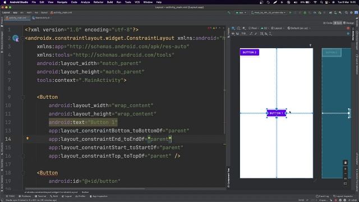Click the infer constraints wand icon

click(x=256, y=34)
